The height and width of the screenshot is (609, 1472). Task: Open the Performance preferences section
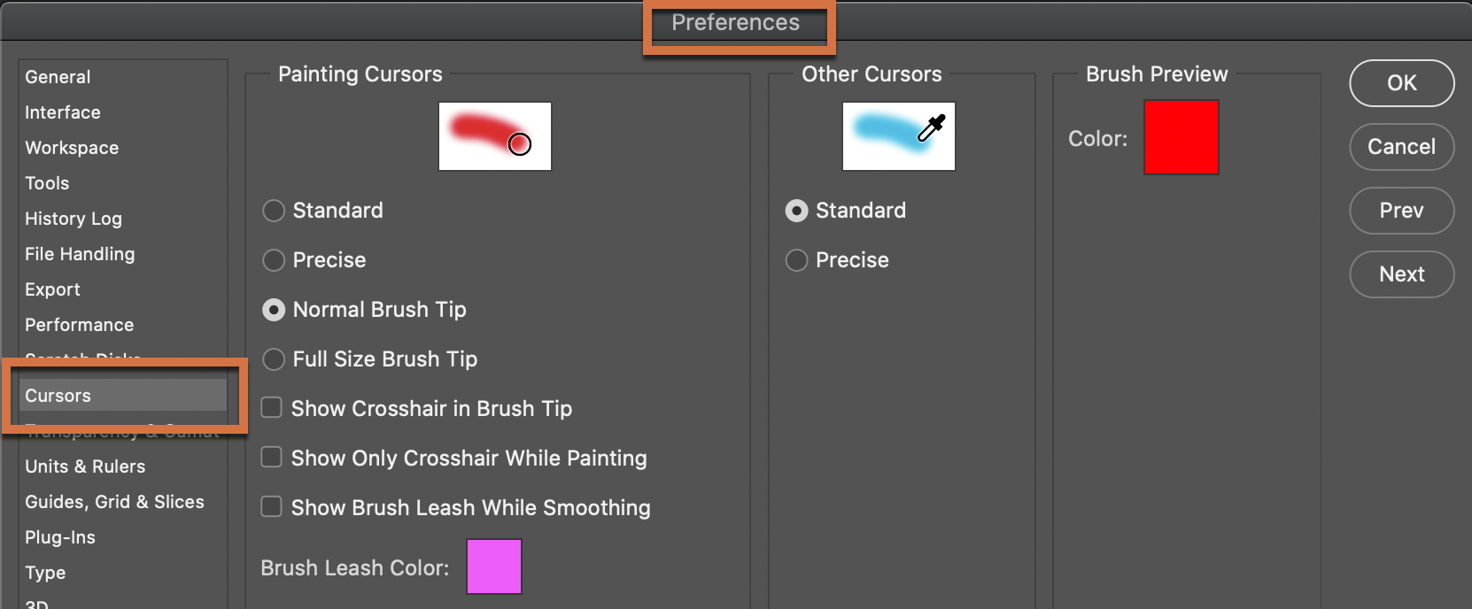(x=79, y=325)
